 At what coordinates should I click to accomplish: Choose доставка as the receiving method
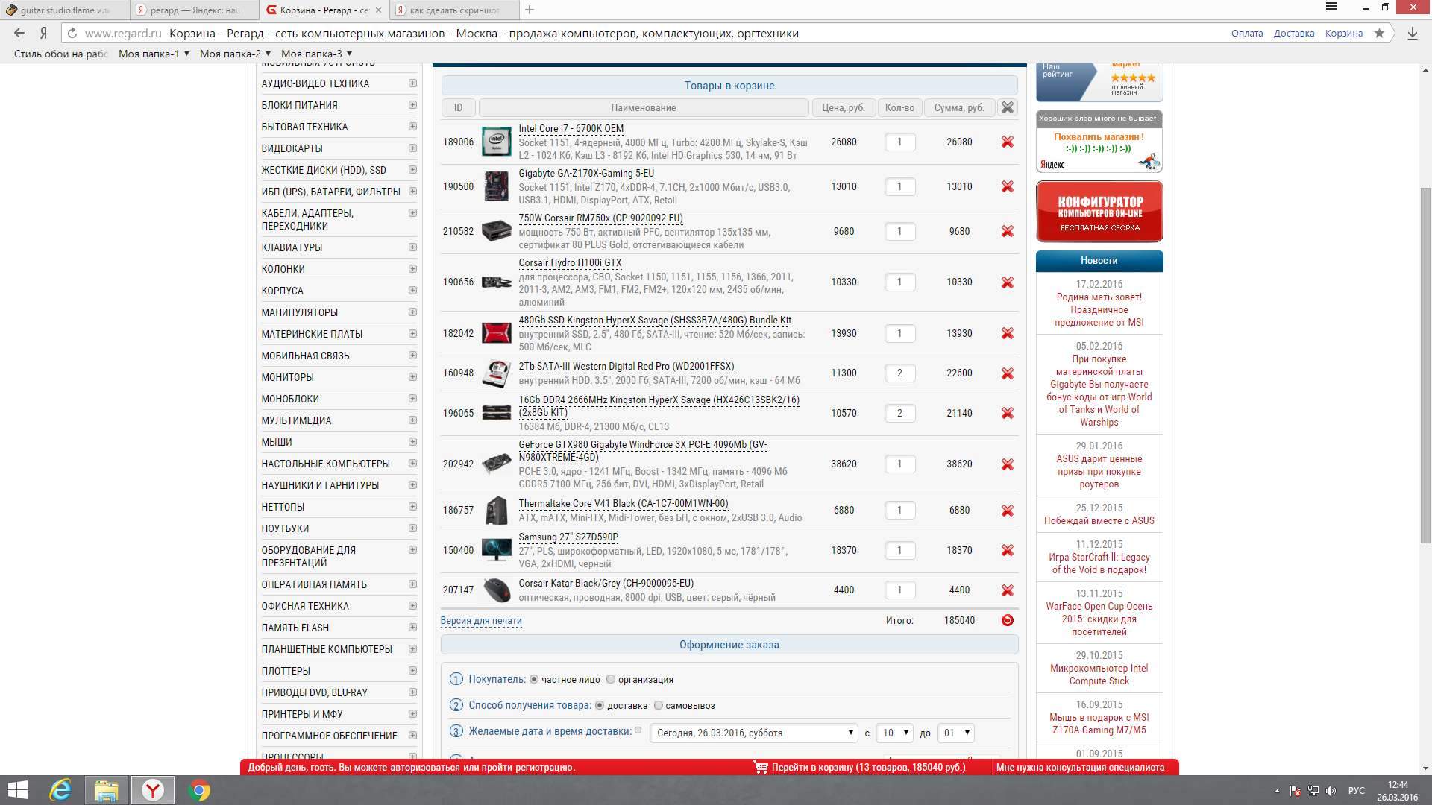600,705
